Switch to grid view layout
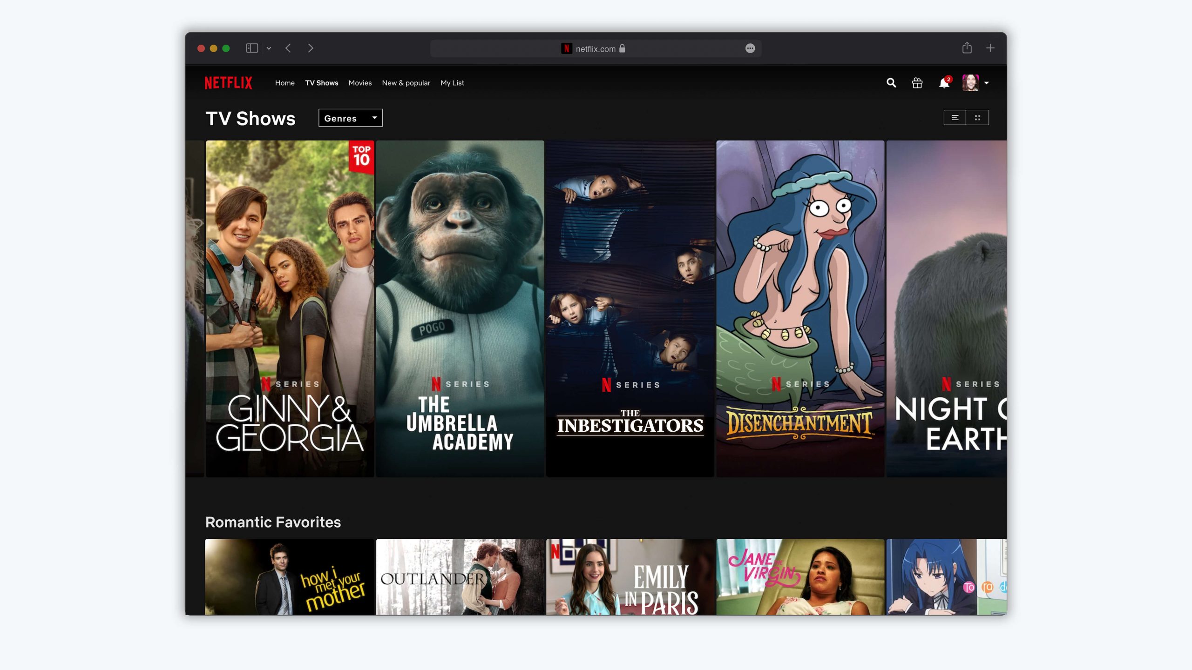The height and width of the screenshot is (670, 1192). [977, 118]
